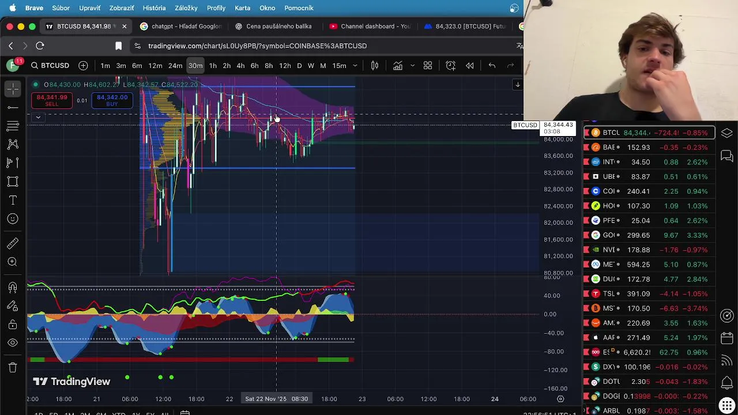Select the watchlist row priced 6,620.2

pos(649,352)
